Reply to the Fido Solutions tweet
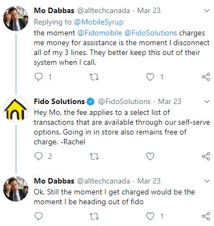The image size is (214, 226). point(39,156)
